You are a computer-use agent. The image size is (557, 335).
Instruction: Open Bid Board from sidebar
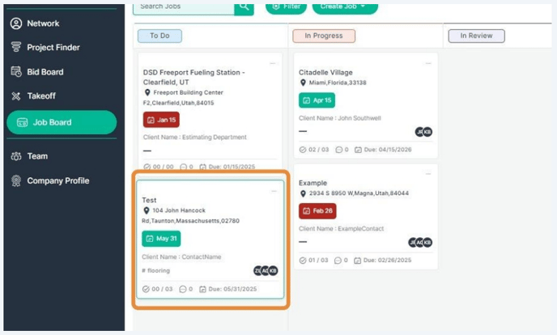[x=15, y=72]
